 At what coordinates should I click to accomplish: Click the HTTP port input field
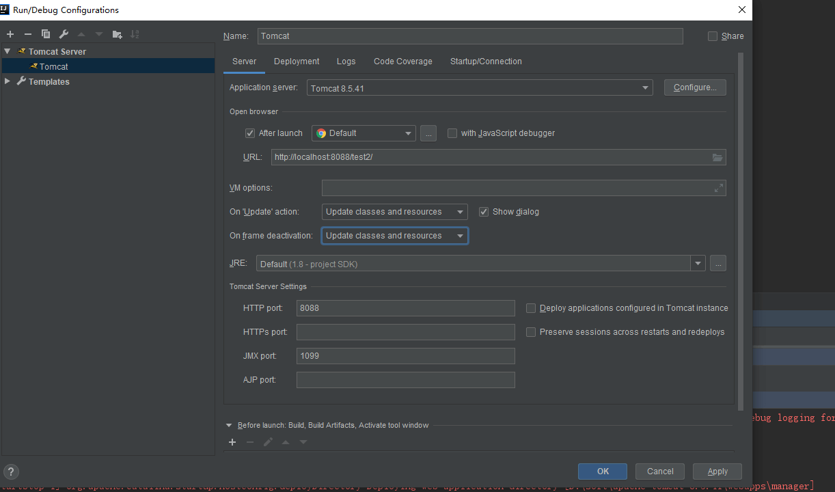pyautogui.click(x=405, y=308)
